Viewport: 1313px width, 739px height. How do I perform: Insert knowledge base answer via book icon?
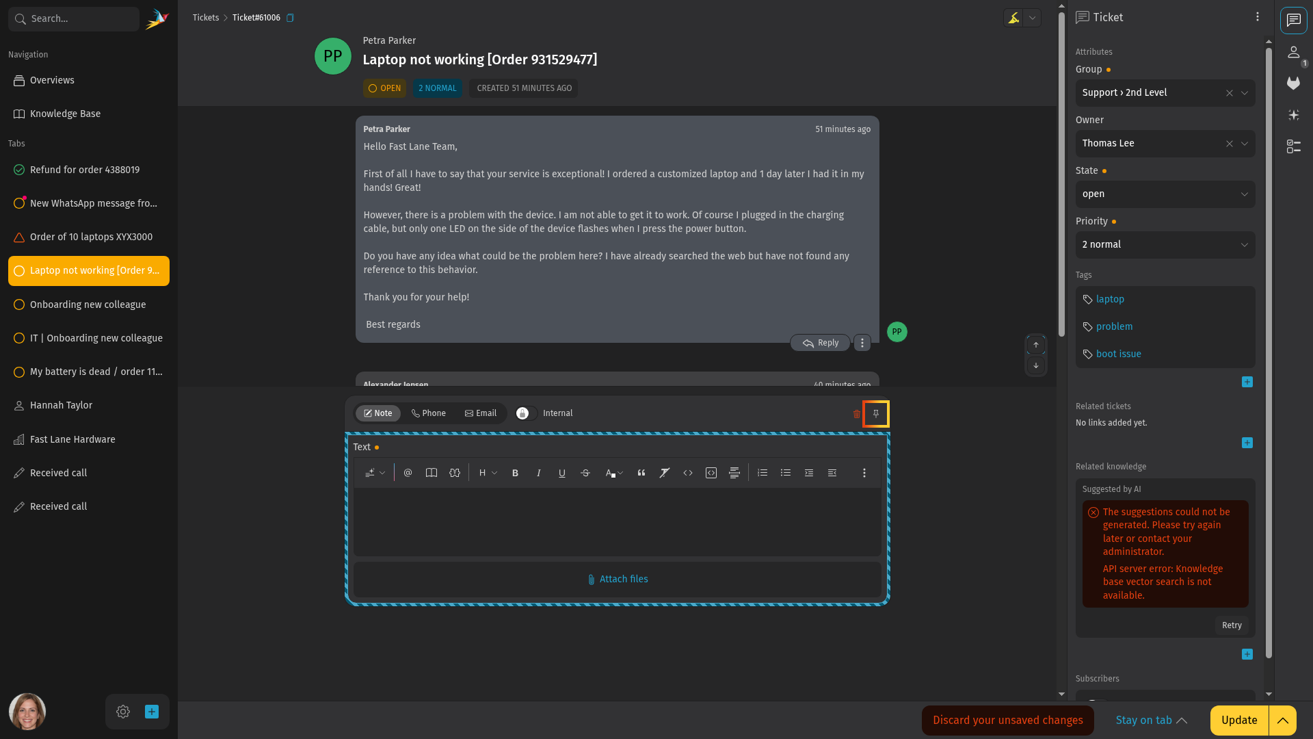coord(432,473)
